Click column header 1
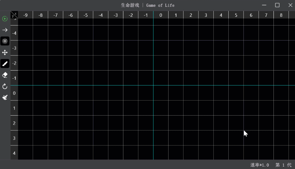Screen dimensions: 295x169 (176, 15)
